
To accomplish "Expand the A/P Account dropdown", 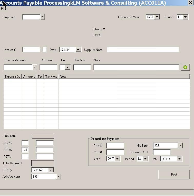I will click(x=59, y=177).
